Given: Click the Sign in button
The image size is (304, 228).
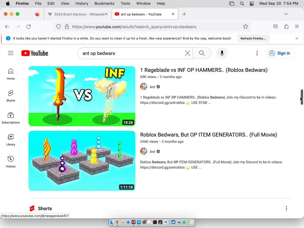Looking at the screenshot, I should point(280,53).
